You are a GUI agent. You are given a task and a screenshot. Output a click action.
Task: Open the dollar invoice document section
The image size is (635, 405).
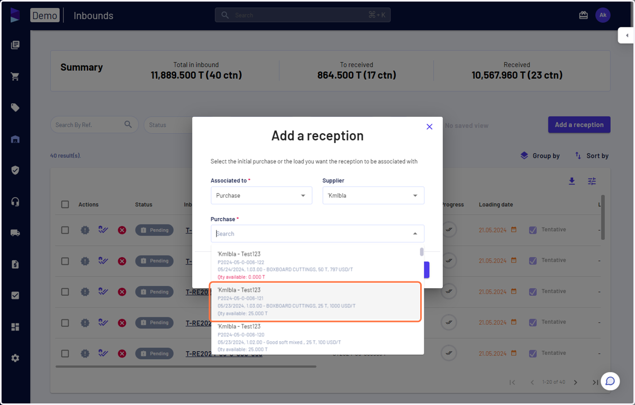point(15,264)
